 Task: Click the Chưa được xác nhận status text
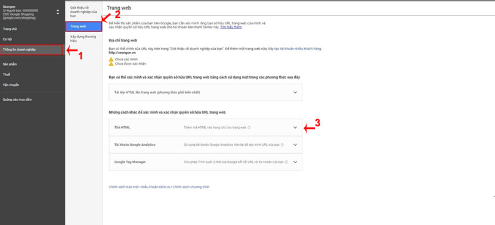(131, 64)
